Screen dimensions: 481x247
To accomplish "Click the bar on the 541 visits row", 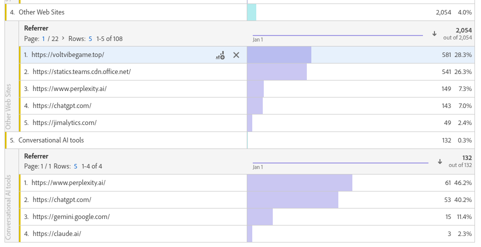I will tap(277, 71).
